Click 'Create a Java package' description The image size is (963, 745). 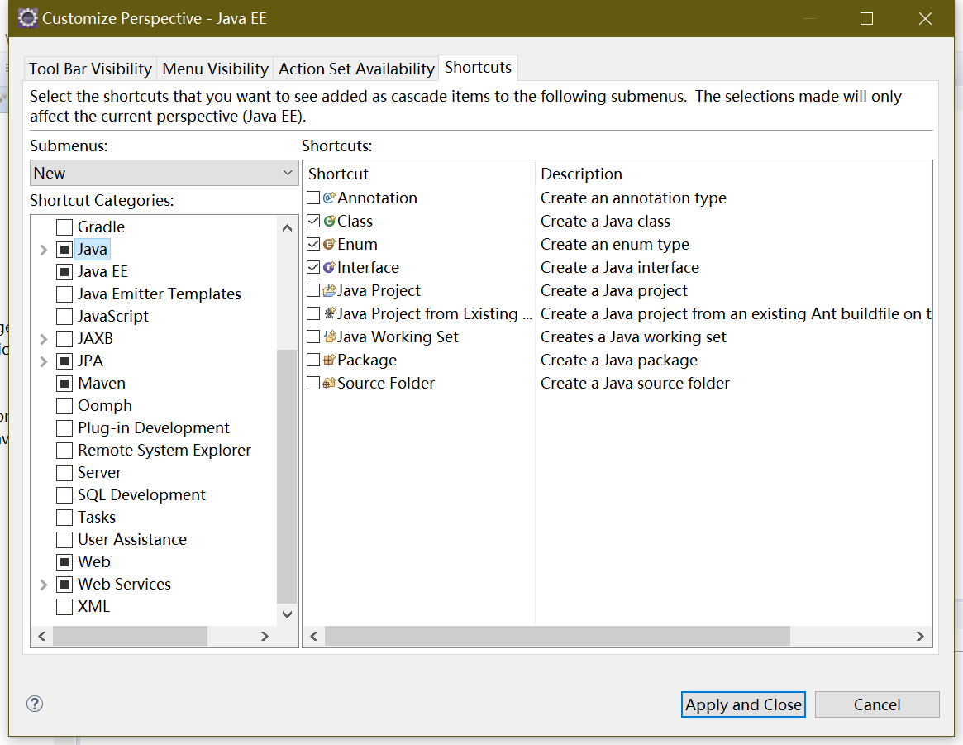(x=619, y=360)
